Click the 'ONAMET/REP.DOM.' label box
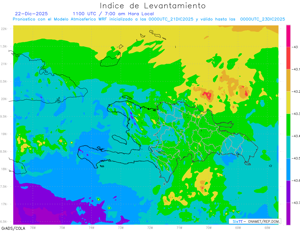300x231 pixels. (x=255, y=221)
